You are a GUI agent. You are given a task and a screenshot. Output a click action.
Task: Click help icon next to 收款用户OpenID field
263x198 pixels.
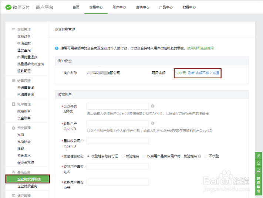click(x=152, y=123)
